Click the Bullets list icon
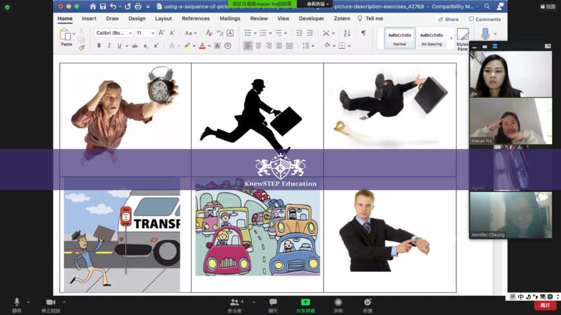The image size is (561, 315). (248, 33)
